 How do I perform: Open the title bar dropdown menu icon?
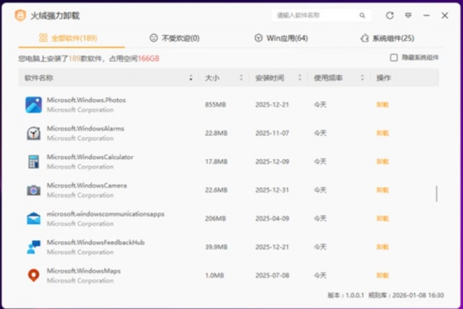point(408,15)
